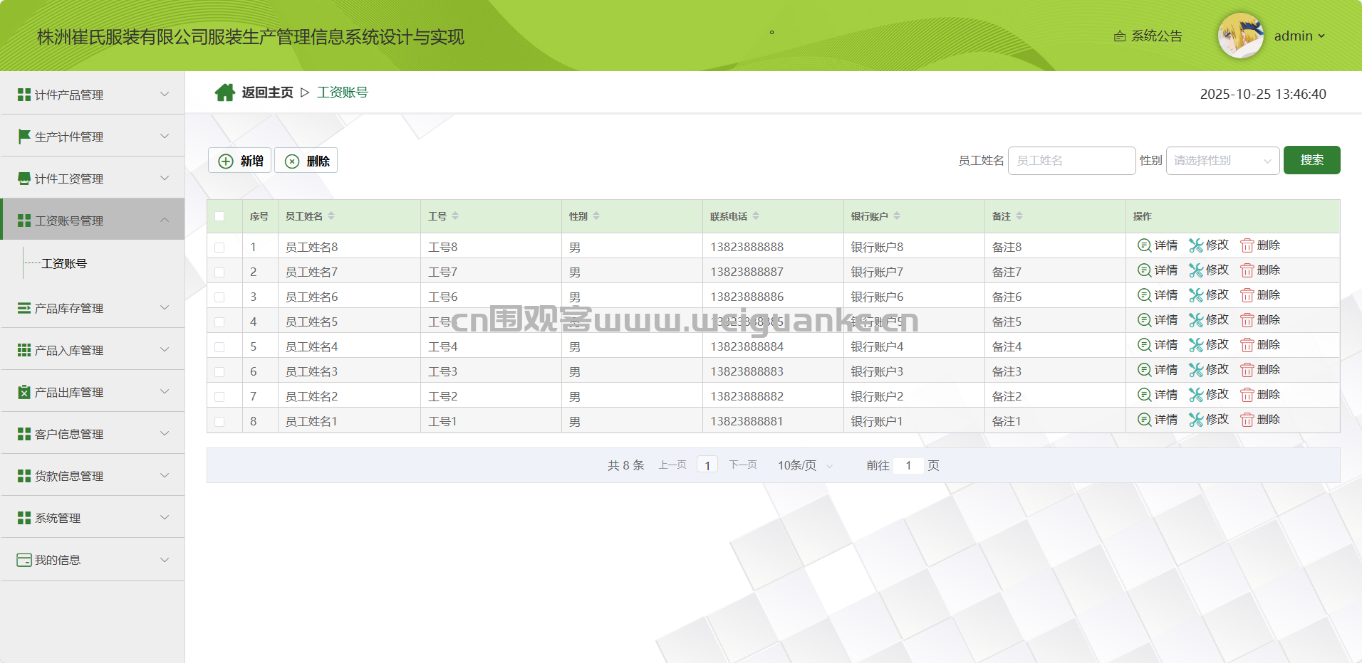Click the admin avatar picture
This screenshot has height=663, width=1362.
point(1240,36)
